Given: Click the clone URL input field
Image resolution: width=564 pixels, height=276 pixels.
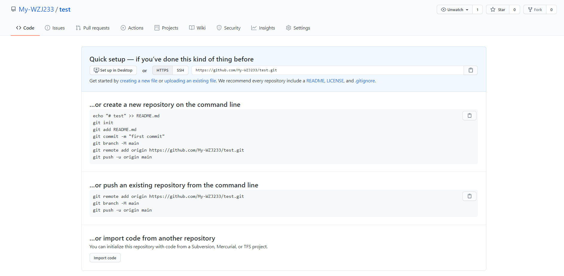Looking at the screenshot, I should click(x=328, y=70).
